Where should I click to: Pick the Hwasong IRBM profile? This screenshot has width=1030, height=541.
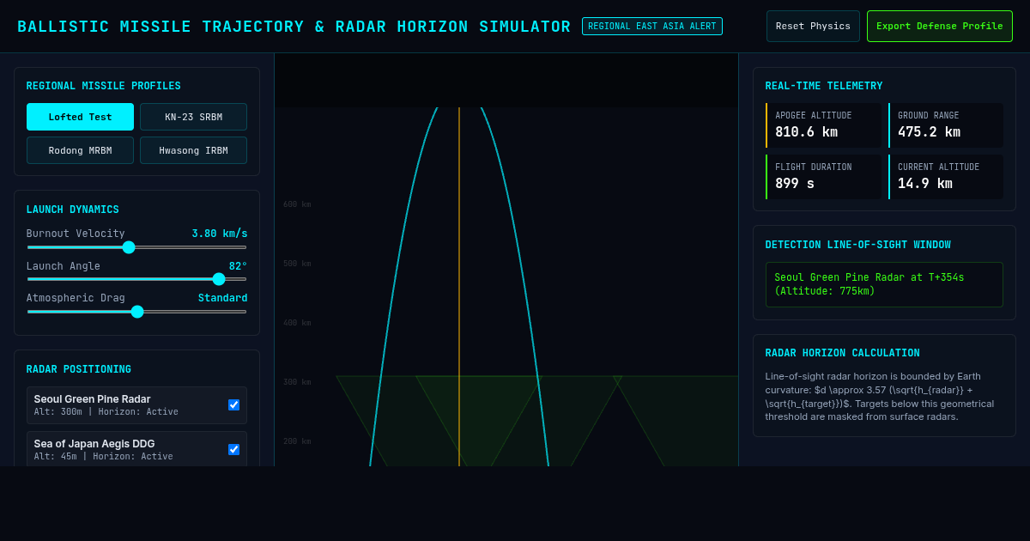click(193, 150)
